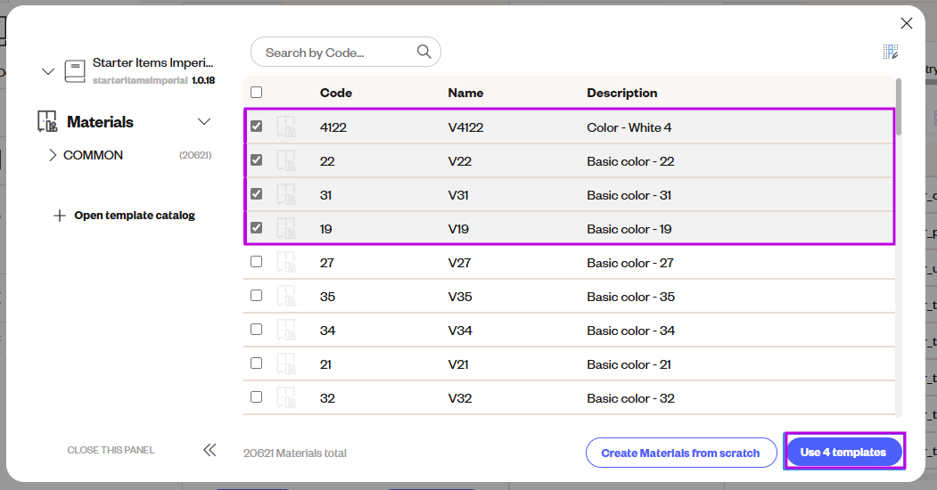The width and height of the screenshot is (937, 490).
Task: Check the V35 material checkbox
Action: point(257,296)
